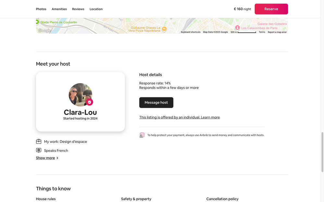The image size is (324, 202).
Task: Open the Amenities tab
Action: coord(59,9)
